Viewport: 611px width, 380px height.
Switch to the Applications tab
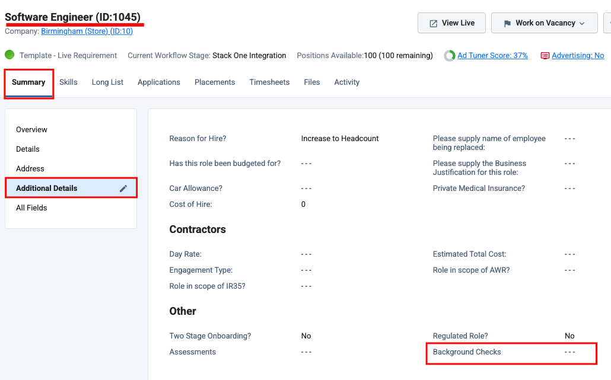158,82
